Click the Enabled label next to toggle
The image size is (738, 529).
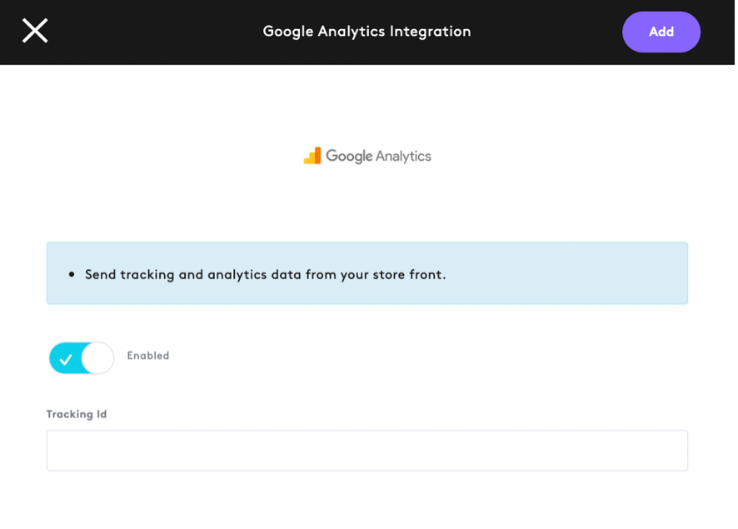click(147, 356)
